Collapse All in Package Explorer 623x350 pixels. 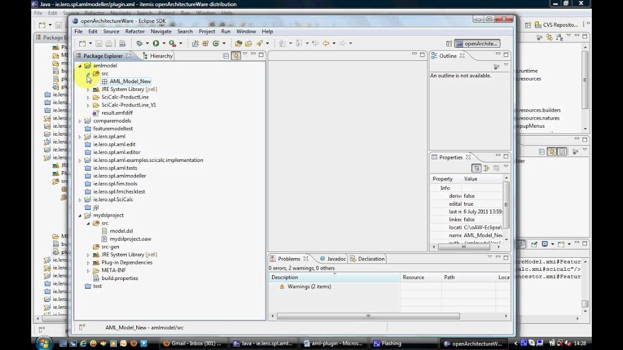click(x=226, y=56)
